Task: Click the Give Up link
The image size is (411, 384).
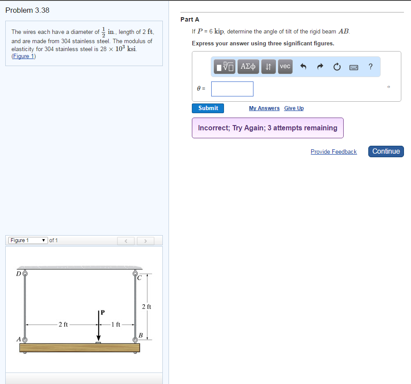Action: coord(294,108)
